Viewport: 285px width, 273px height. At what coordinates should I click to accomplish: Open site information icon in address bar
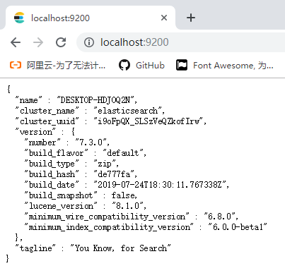pyautogui.click(x=89, y=42)
